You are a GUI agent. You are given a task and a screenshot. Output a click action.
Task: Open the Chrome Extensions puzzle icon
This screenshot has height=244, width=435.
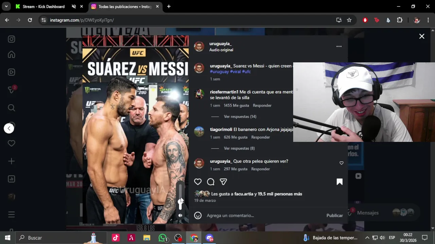coord(400,20)
